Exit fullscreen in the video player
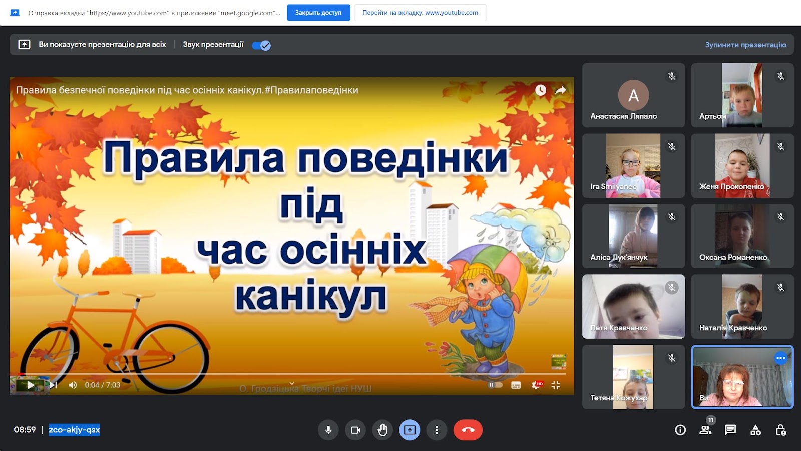The width and height of the screenshot is (801, 451). [556, 385]
